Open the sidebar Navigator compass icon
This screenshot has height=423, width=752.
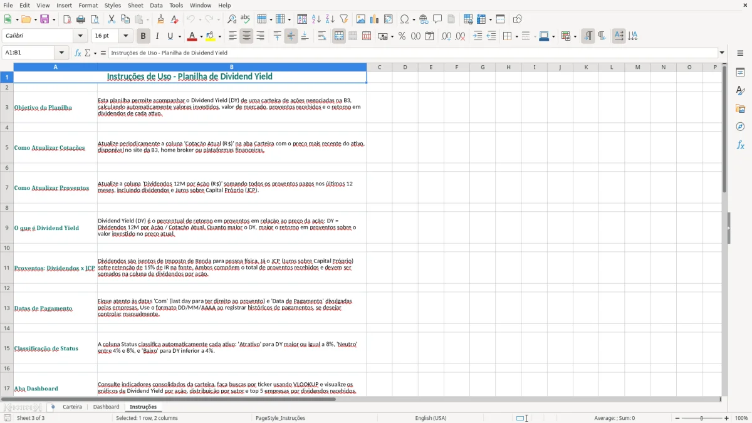tap(740, 127)
